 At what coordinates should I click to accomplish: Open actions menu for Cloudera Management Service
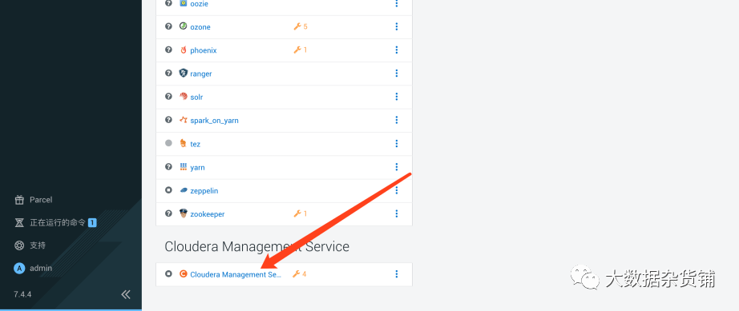coord(397,274)
